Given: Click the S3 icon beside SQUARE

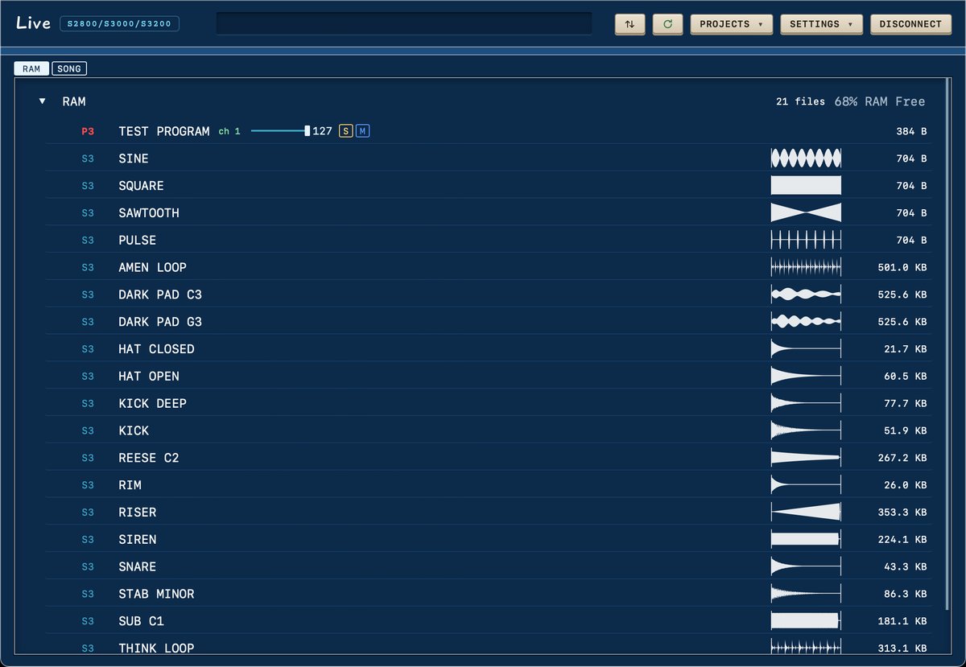Looking at the screenshot, I should (88, 186).
